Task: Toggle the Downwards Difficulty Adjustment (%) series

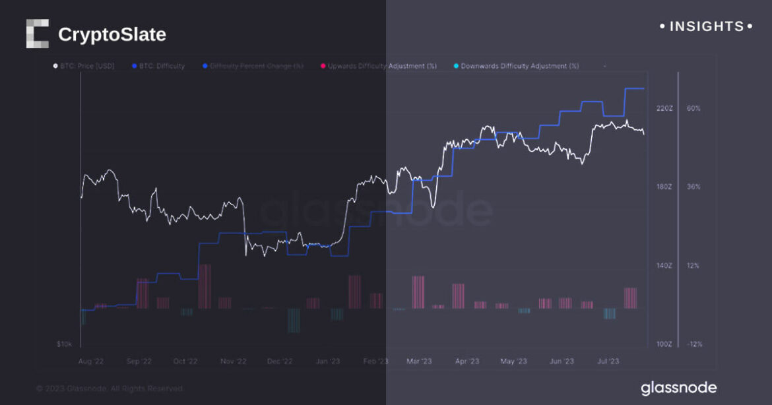Action: 520,66
